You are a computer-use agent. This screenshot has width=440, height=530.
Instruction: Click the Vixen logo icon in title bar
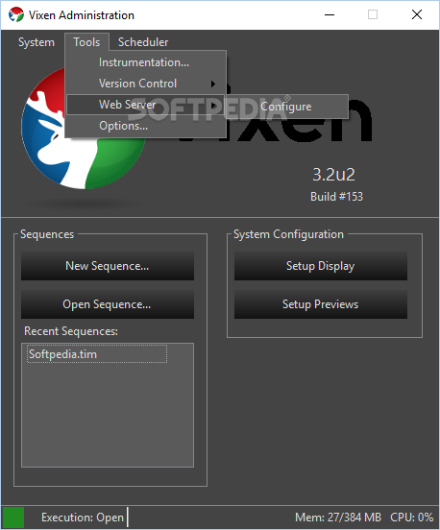[x=16, y=14]
